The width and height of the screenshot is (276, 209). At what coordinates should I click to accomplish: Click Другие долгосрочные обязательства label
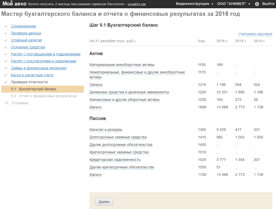tap(121, 145)
